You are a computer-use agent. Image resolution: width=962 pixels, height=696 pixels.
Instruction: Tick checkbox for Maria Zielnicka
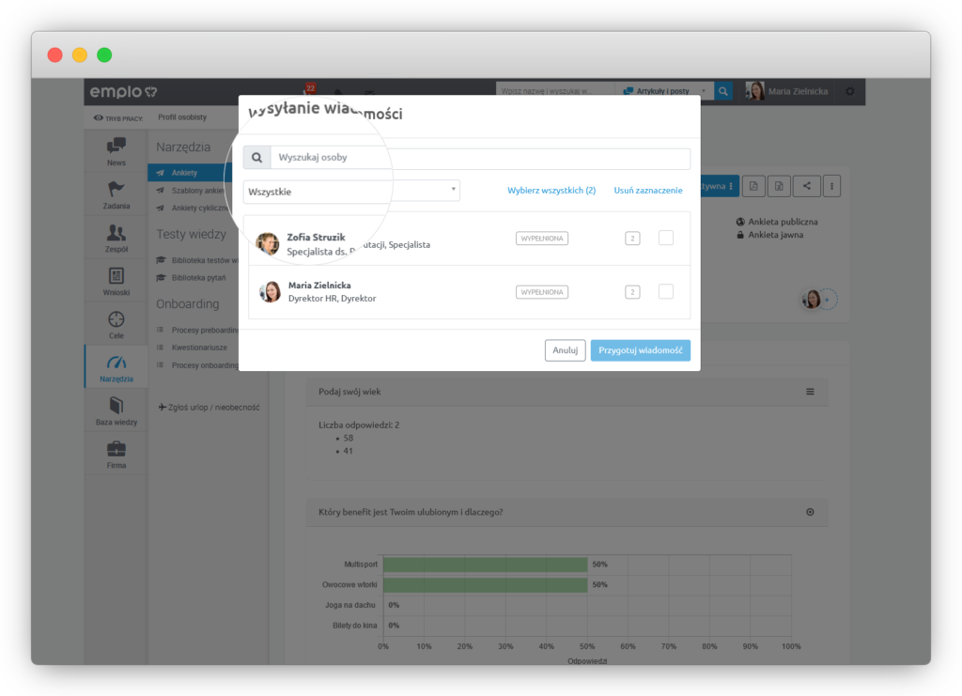[665, 292]
